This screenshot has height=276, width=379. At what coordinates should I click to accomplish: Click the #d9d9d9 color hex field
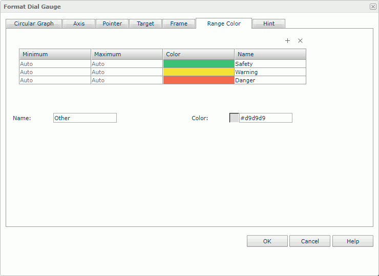tap(265, 118)
